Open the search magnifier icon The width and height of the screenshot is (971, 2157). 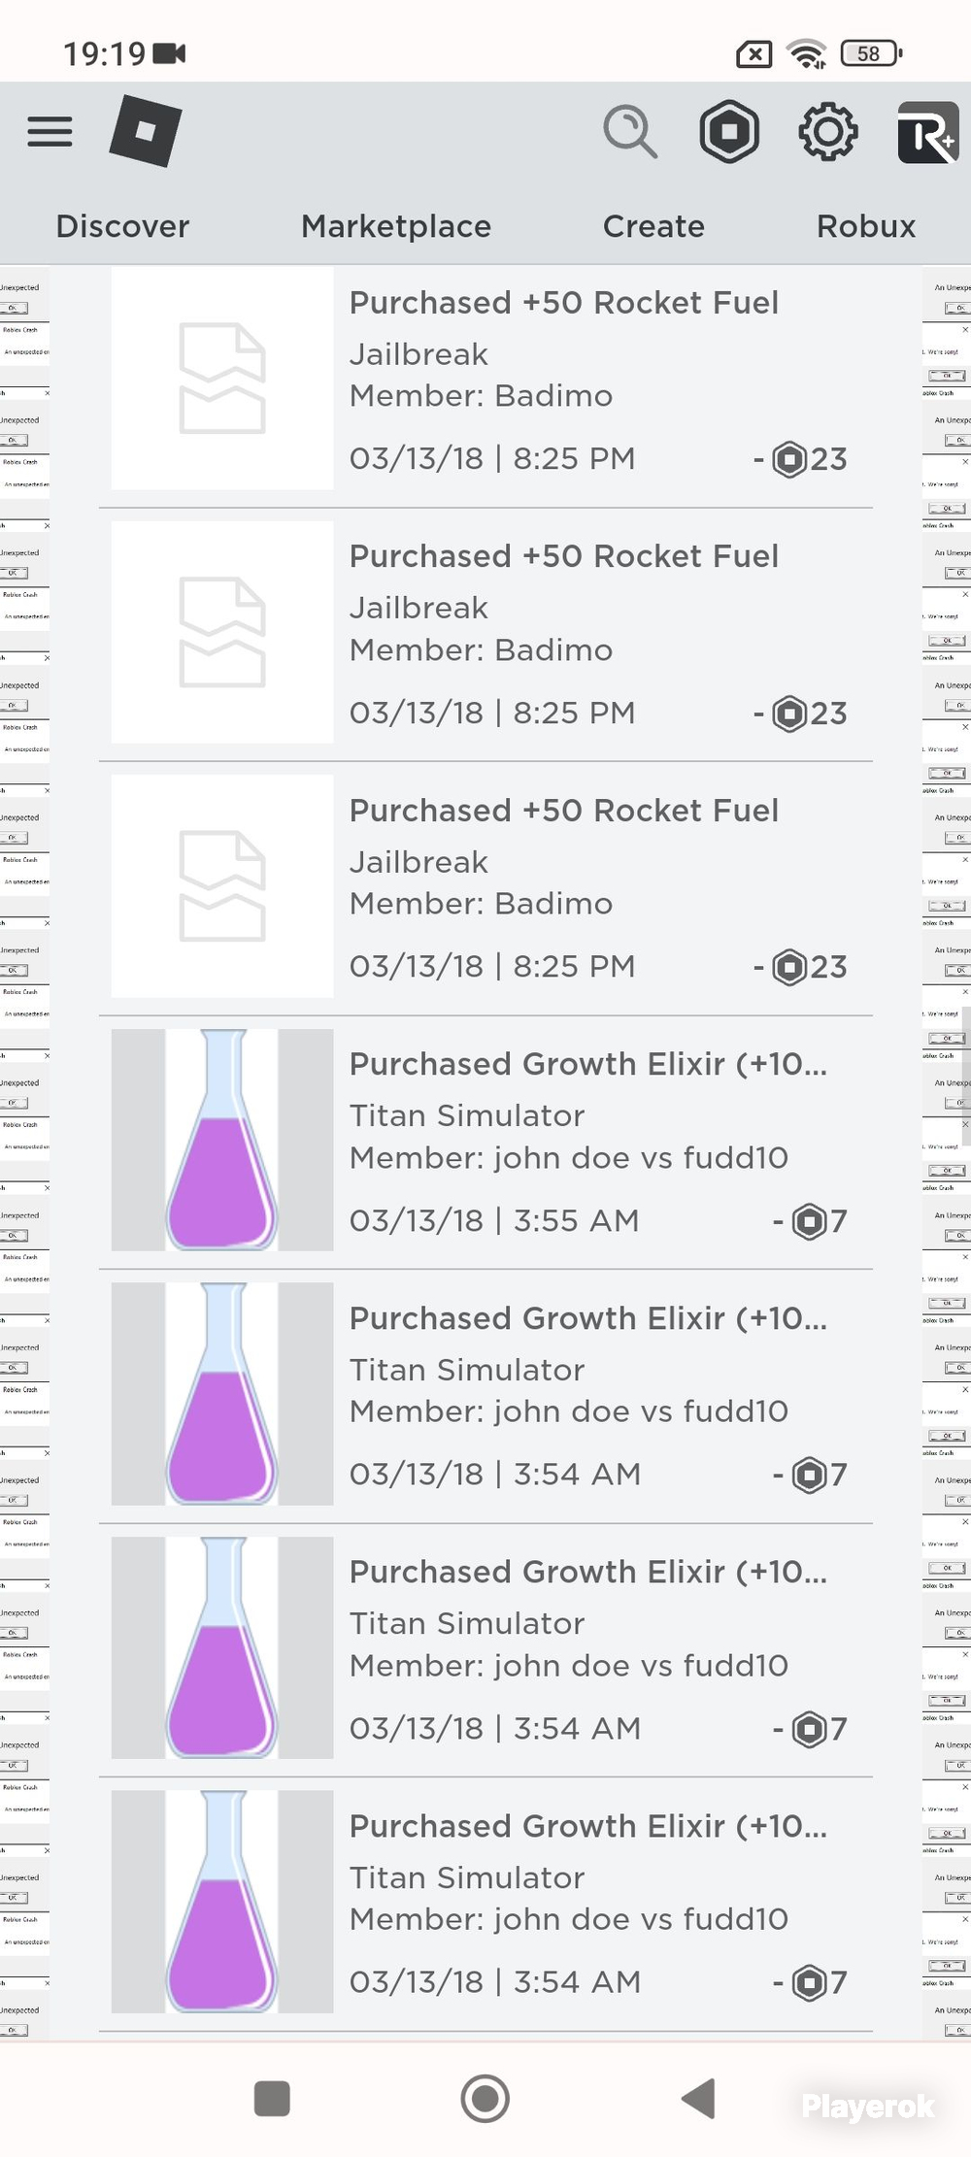point(630,131)
